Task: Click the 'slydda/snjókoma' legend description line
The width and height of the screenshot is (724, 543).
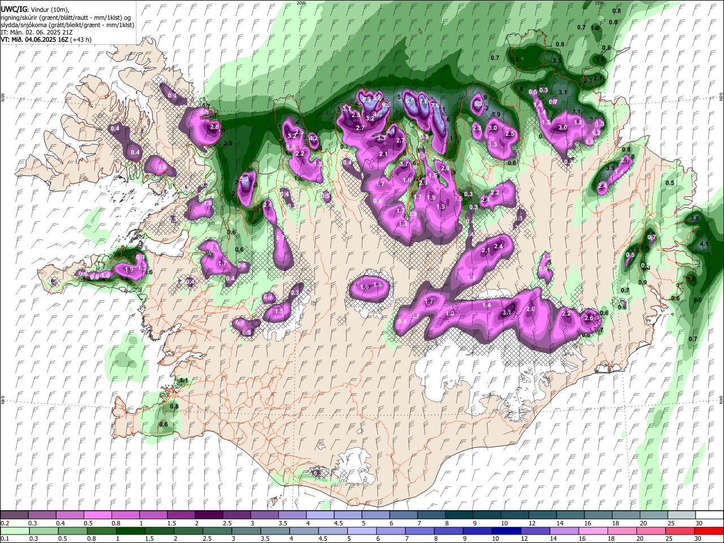Action: tap(67, 25)
